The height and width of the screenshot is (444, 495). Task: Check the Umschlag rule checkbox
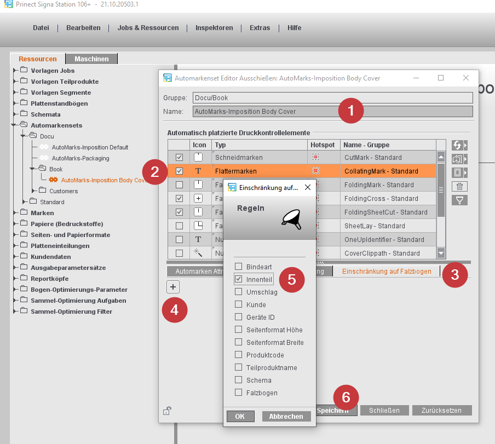click(239, 292)
